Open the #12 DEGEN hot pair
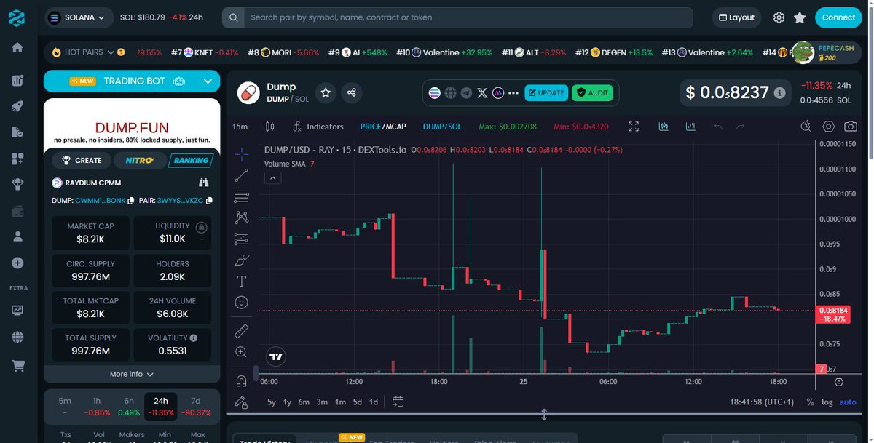The image size is (874, 443). 615,52
